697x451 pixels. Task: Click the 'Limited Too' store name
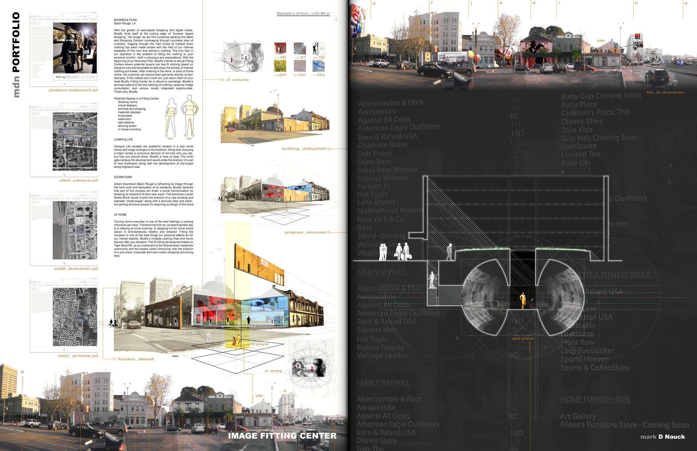point(581,154)
